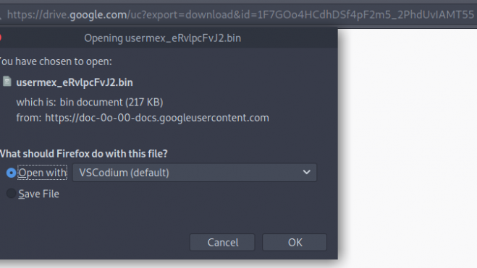Expand the dropdown via its chevron arrow

pyautogui.click(x=307, y=173)
